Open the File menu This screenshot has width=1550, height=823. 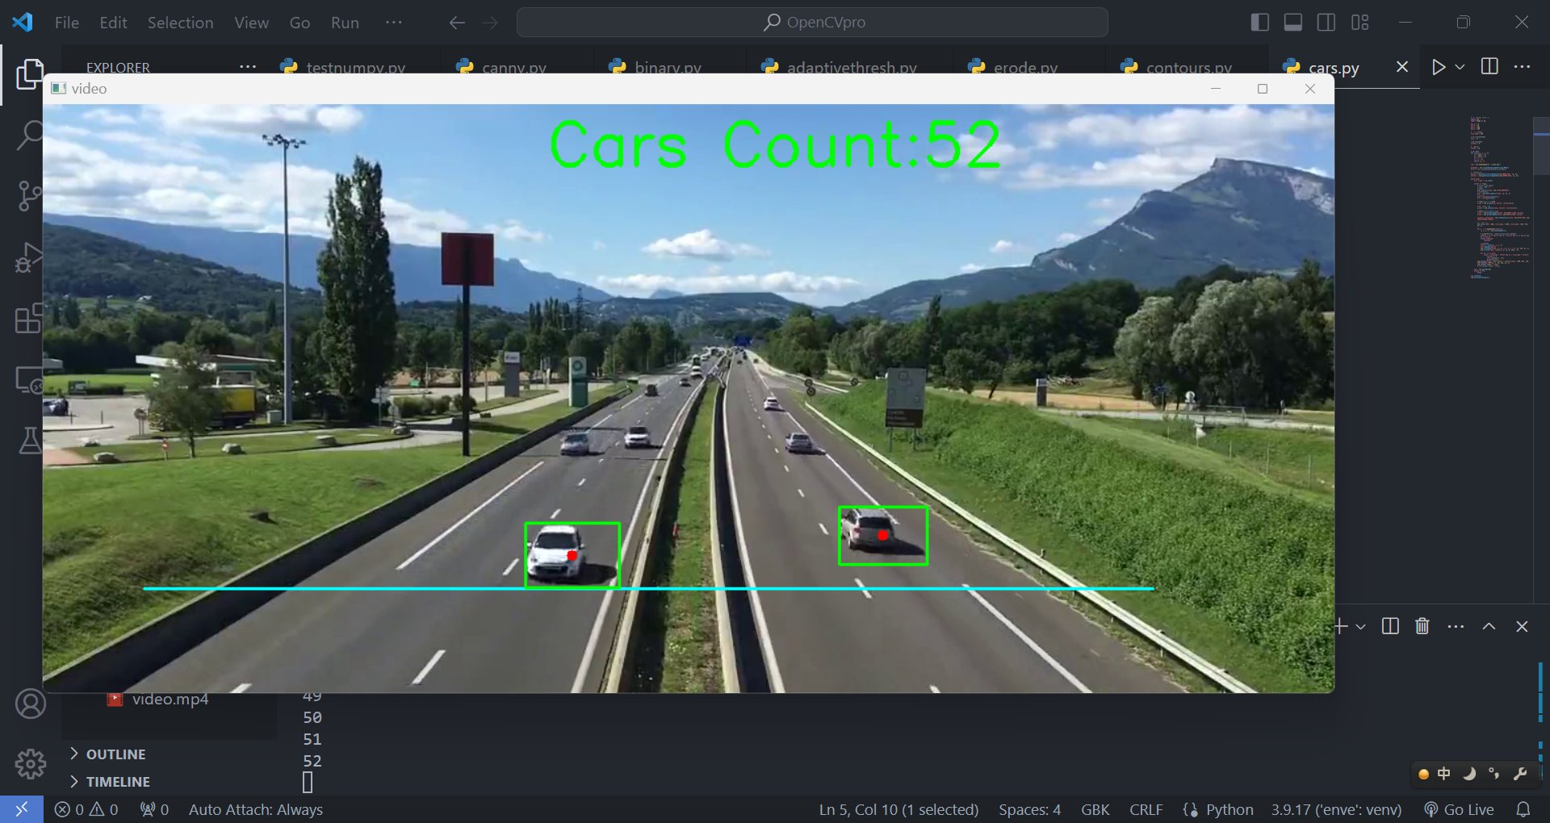coord(67,23)
